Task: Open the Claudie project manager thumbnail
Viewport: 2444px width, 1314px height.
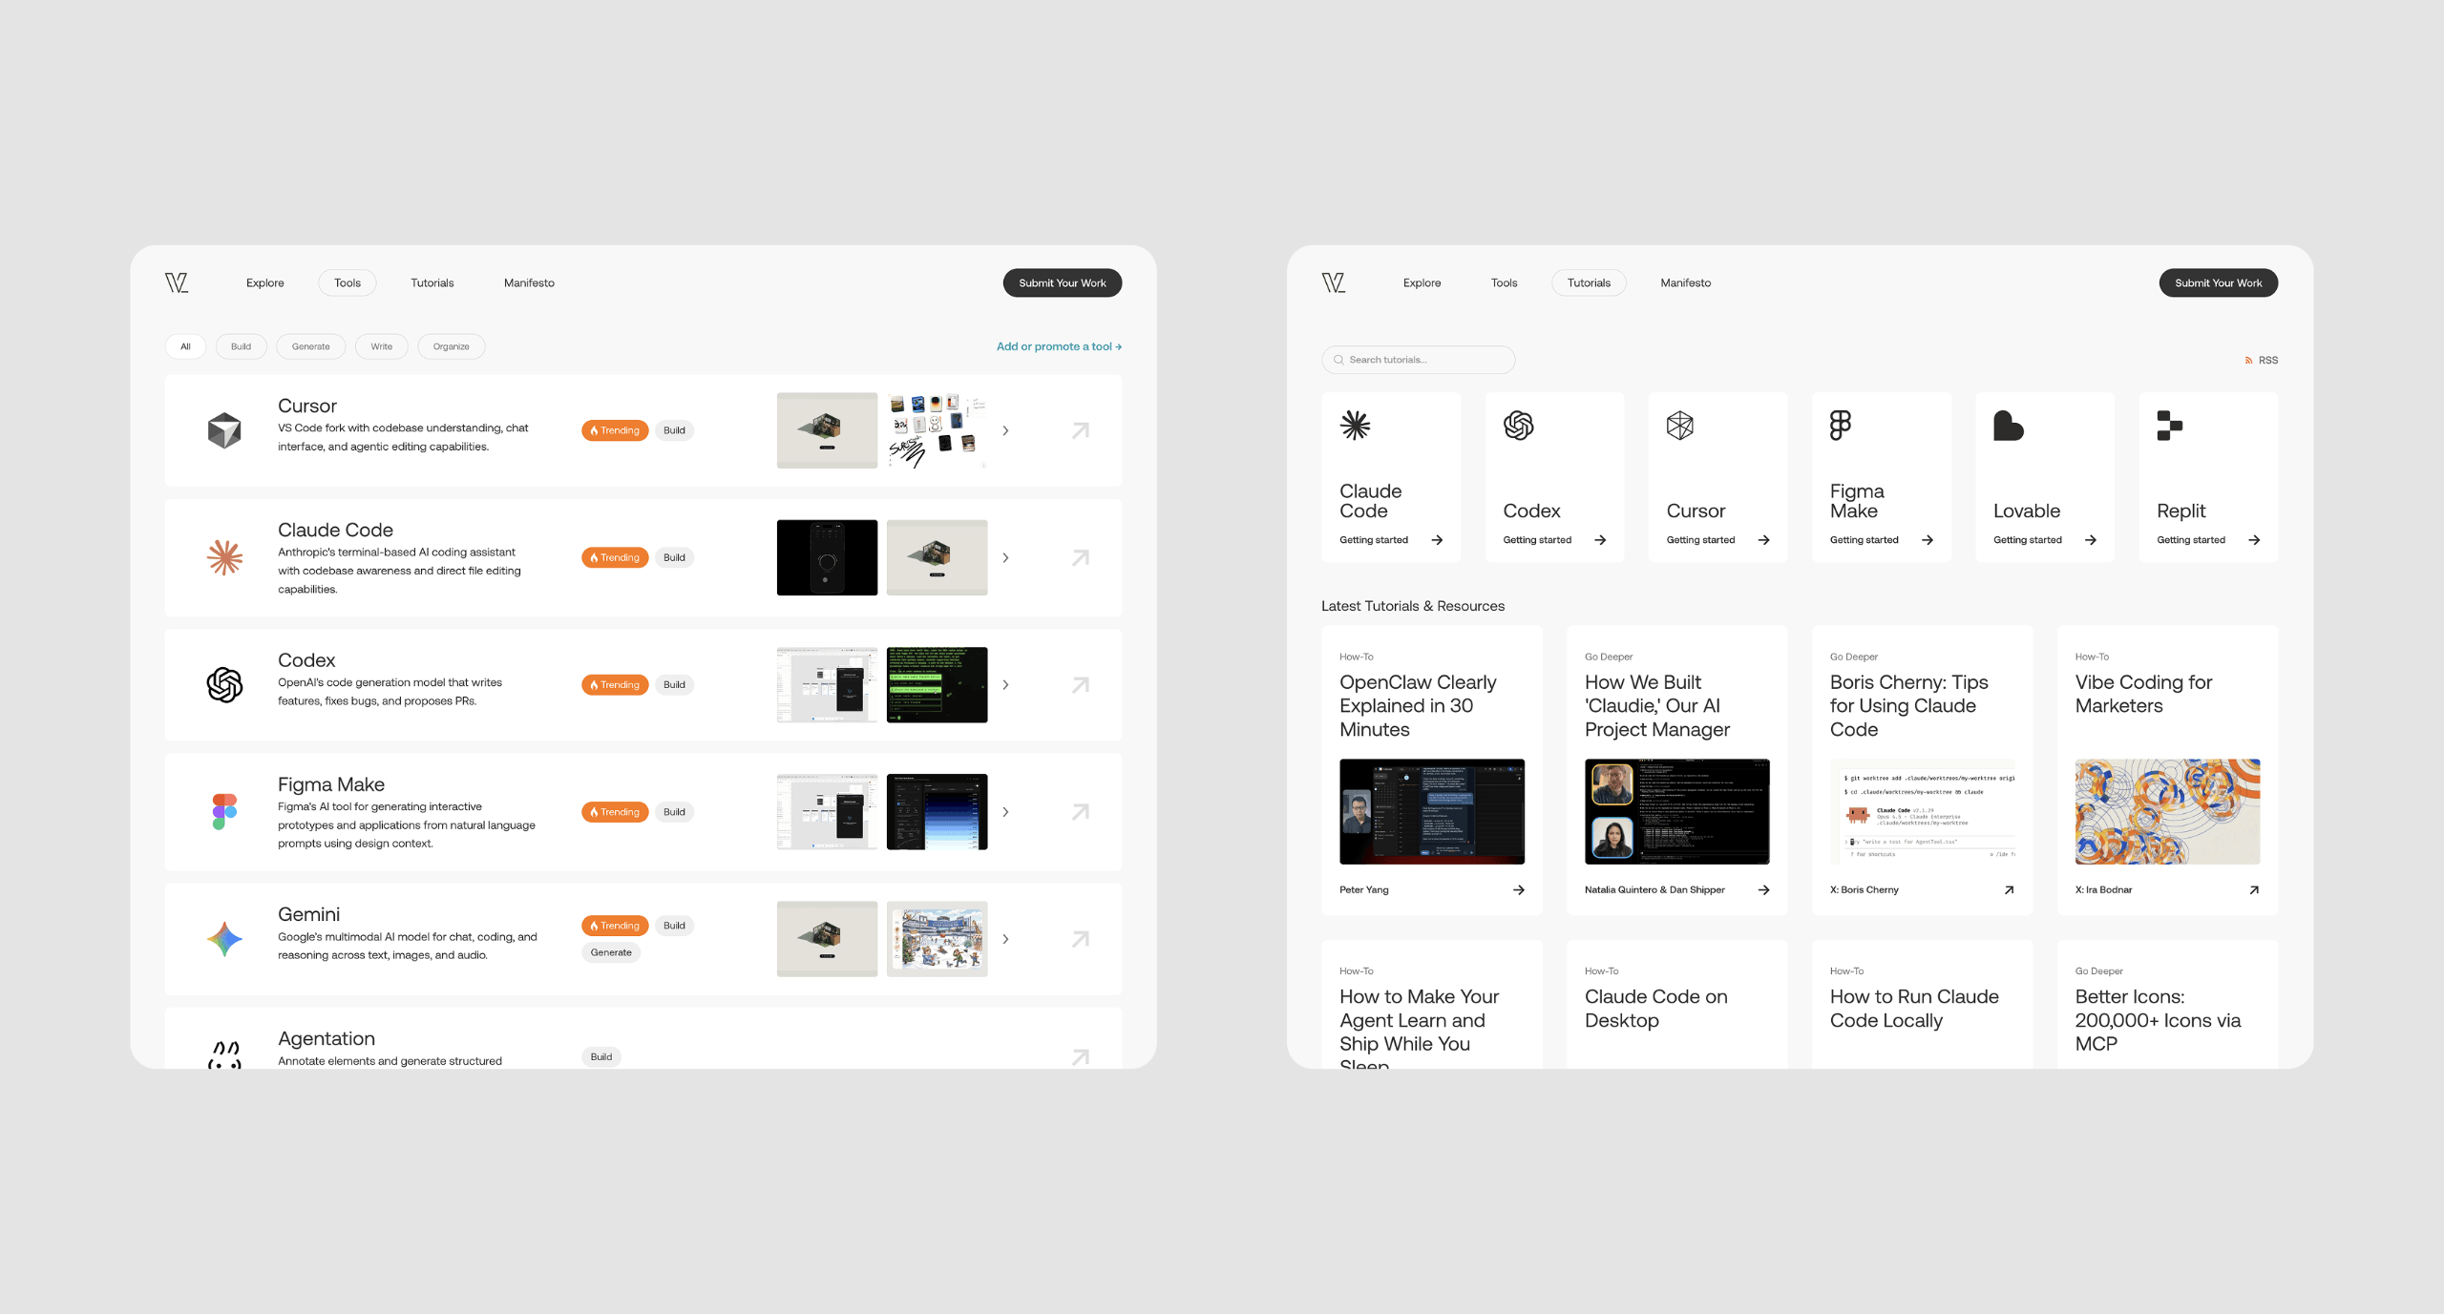Action: [1676, 812]
